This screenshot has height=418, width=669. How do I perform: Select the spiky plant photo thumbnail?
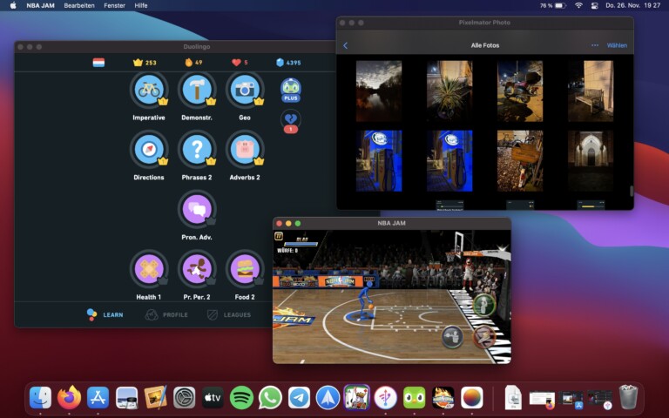click(449, 91)
